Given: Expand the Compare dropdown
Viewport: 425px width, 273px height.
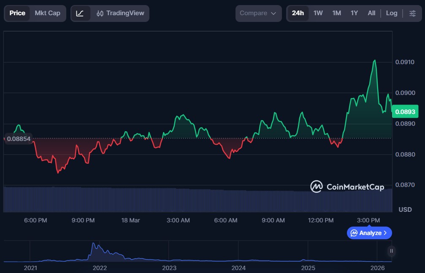Looking at the screenshot, I should (258, 13).
